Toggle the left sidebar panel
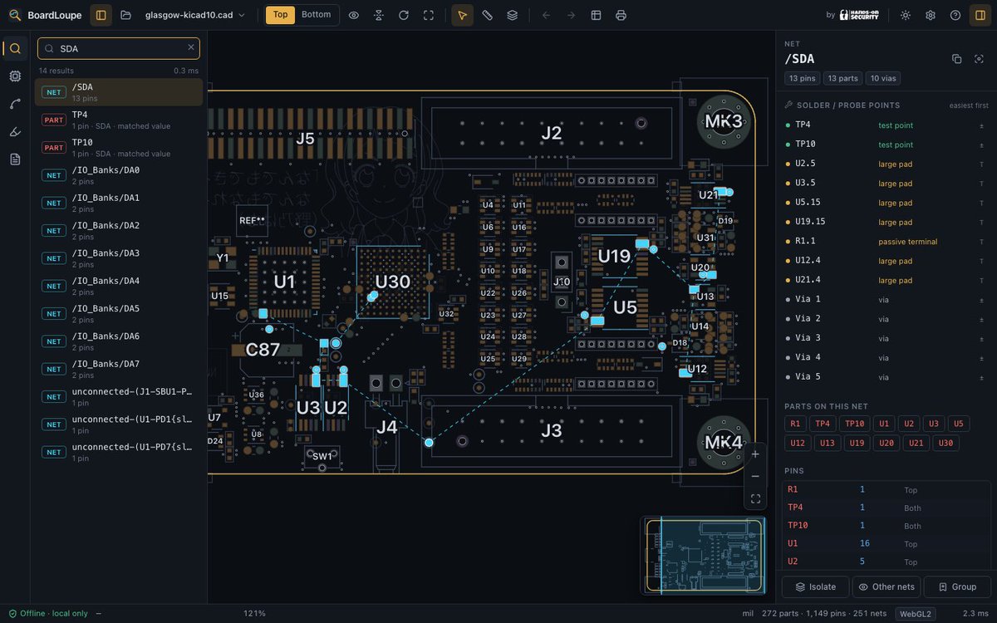Viewport: 997px width, 623px height. [101, 15]
